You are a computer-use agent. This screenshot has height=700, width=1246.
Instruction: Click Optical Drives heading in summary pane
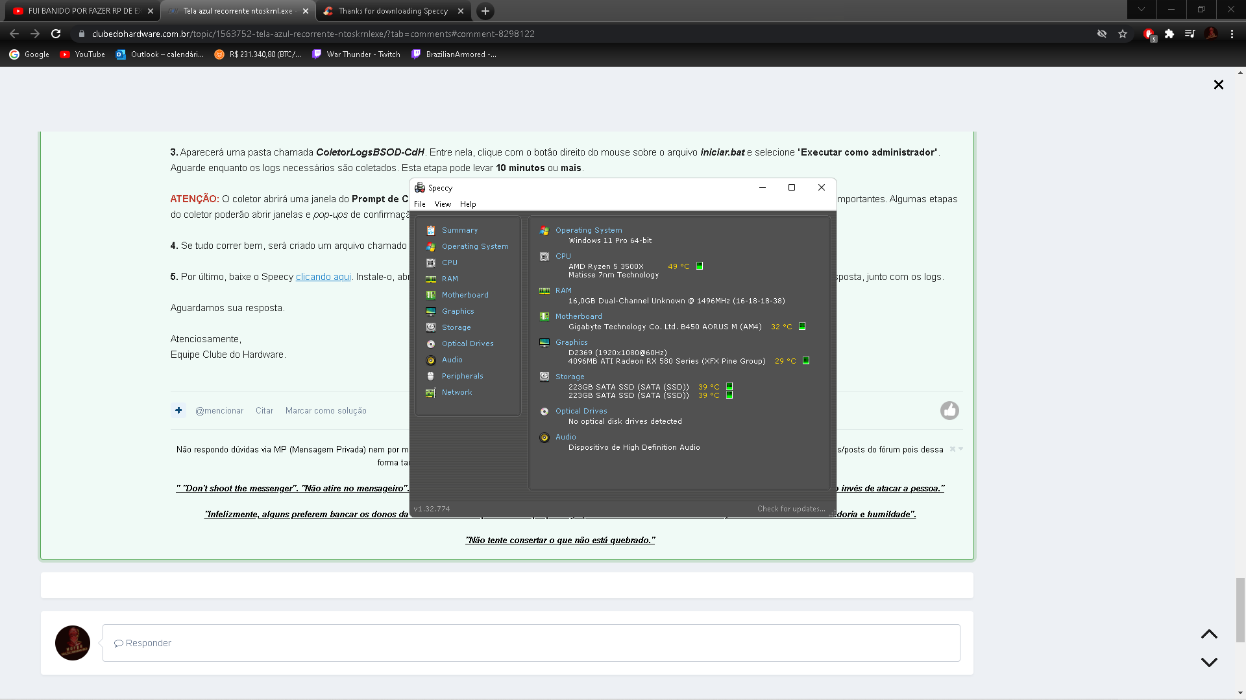581,411
